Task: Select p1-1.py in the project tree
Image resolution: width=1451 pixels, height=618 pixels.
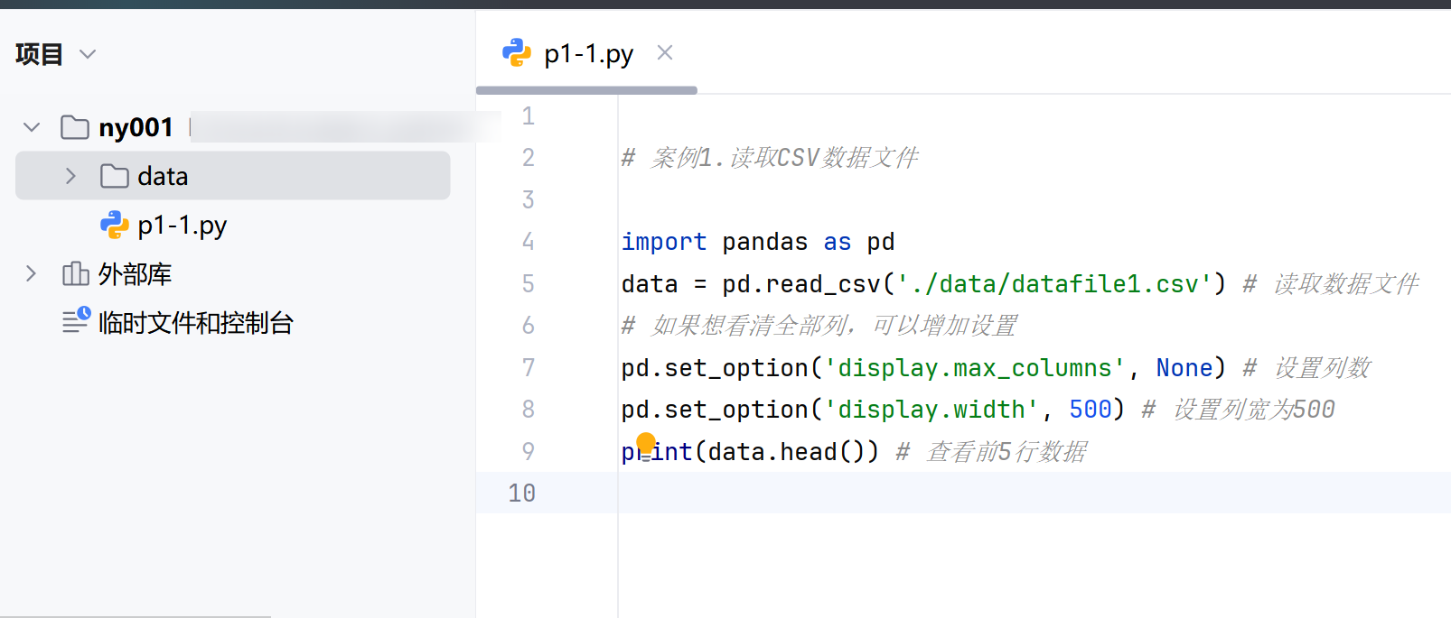Action: [182, 226]
